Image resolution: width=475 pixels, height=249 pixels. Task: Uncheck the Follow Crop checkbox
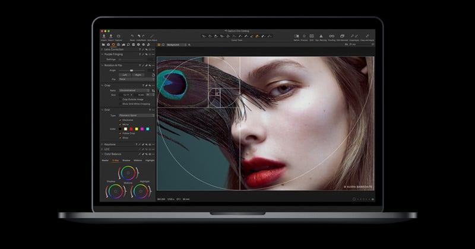pos(121,133)
